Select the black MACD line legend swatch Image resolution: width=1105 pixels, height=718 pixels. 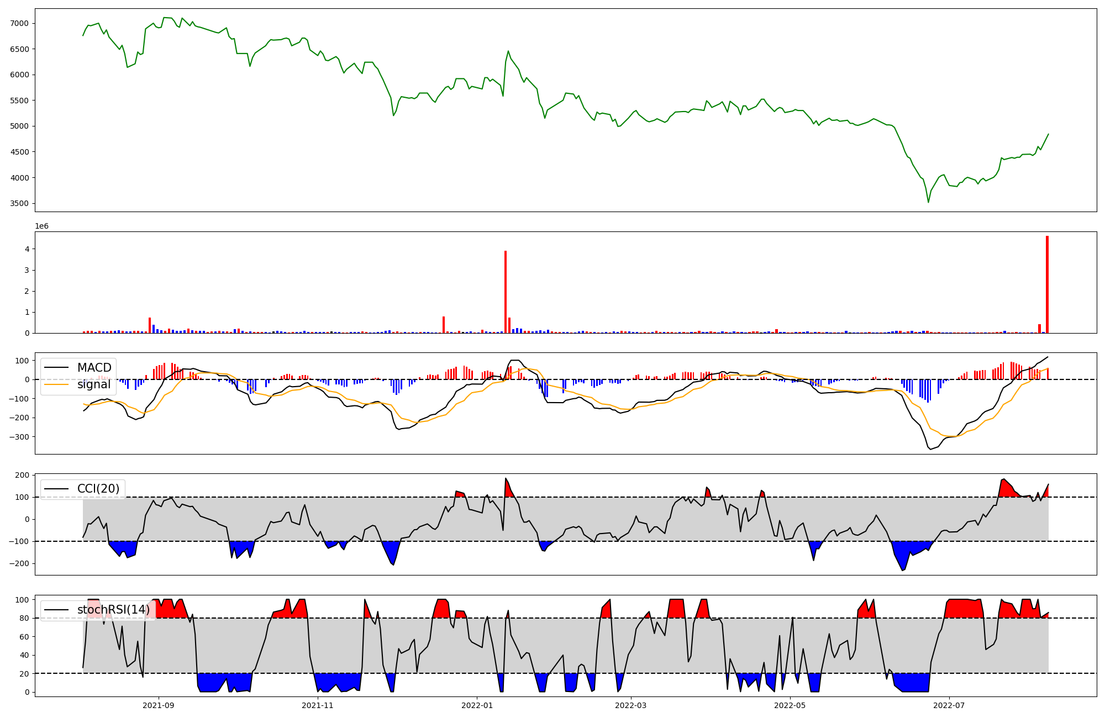tap(56, 368)
